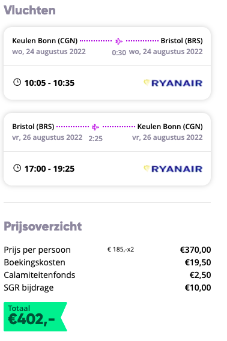
Task: Click the SGR bijdrage €10,00 row
Action: tap(107, 288)
